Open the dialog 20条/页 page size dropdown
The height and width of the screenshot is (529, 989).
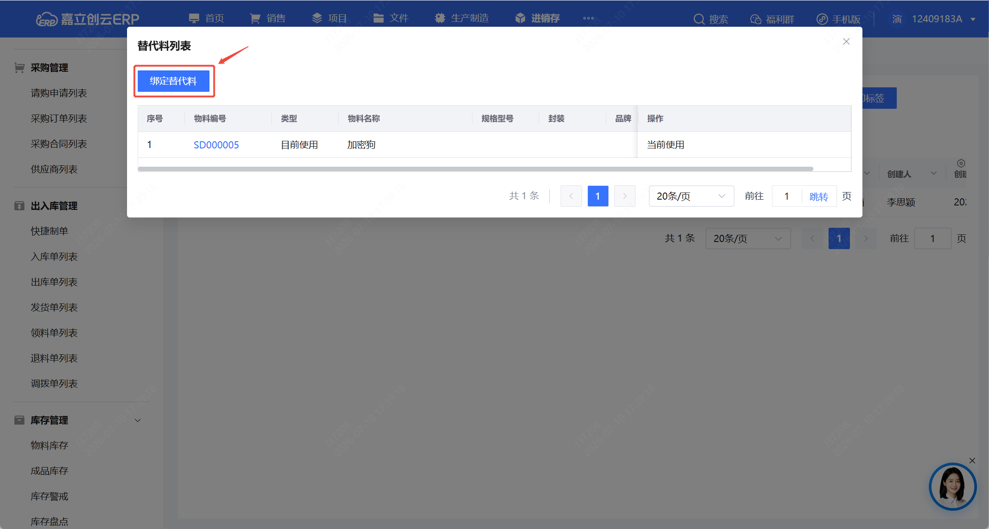click(x=691, y=196)
